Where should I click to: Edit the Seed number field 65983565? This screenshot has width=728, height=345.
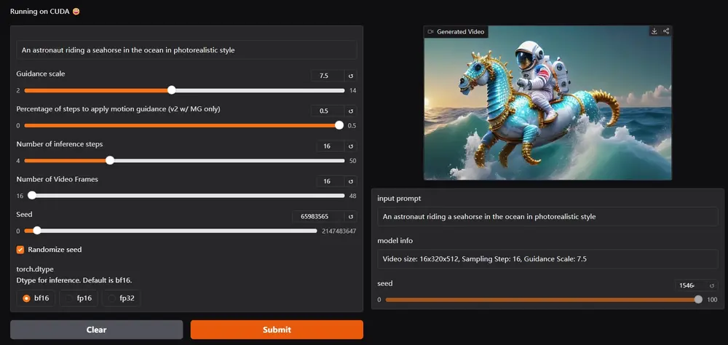tap(319, 216)
